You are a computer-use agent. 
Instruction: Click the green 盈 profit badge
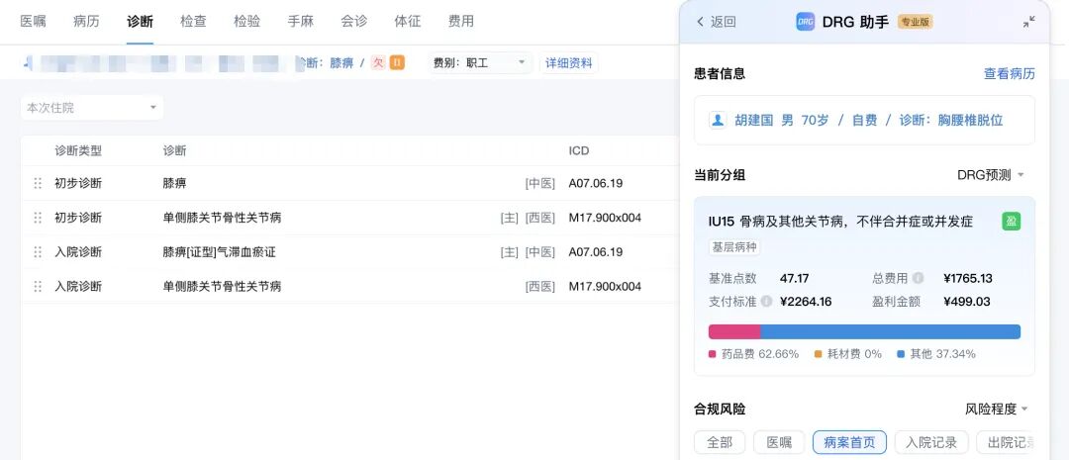point(1011,221)
